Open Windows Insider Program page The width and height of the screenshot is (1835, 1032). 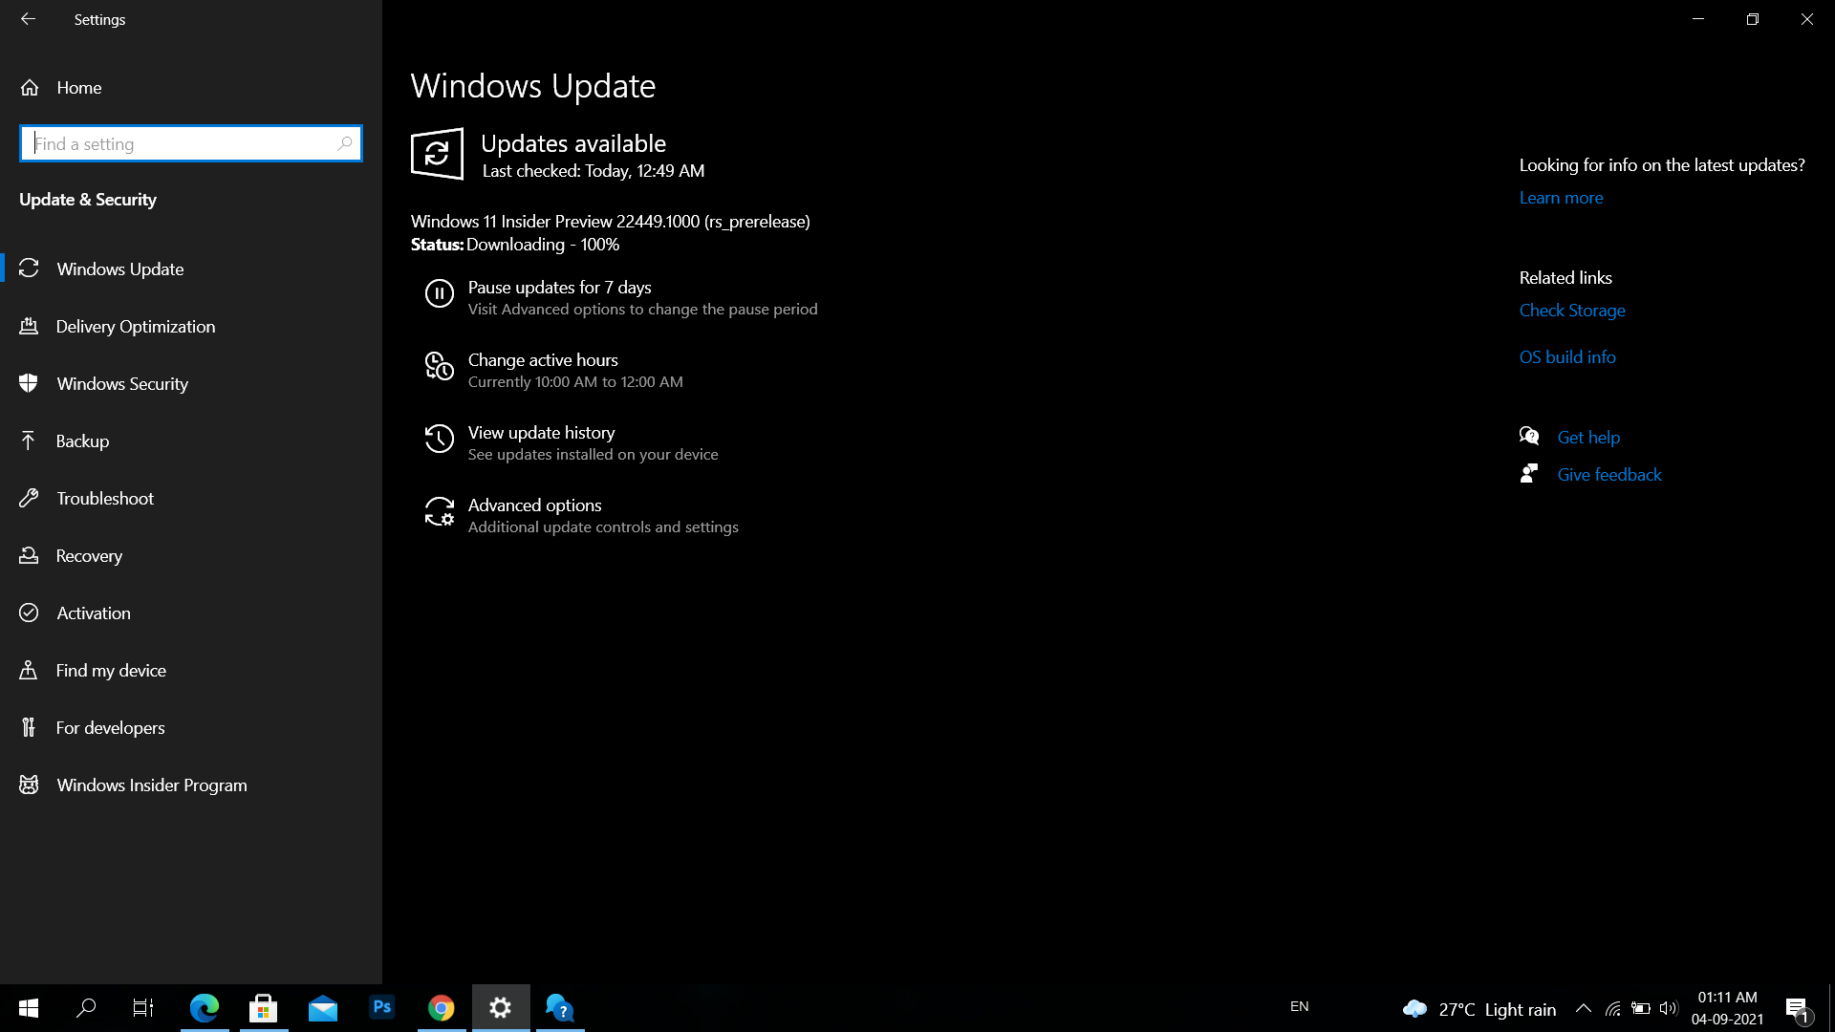pos(191,785)
